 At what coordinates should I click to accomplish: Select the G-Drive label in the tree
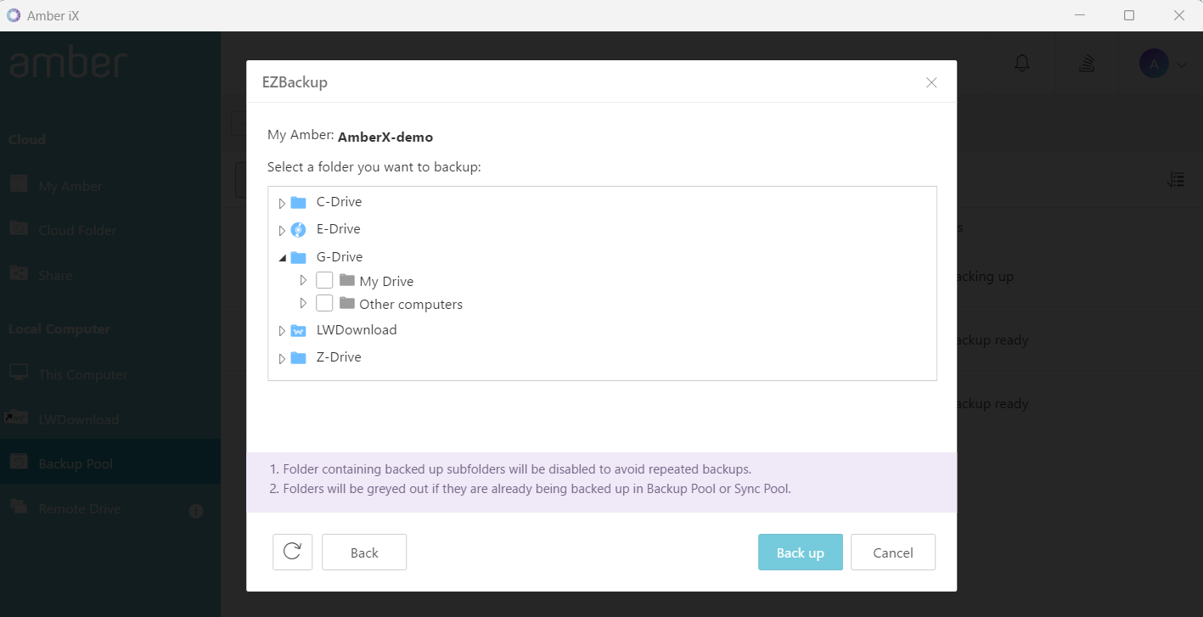pos(340,256)
